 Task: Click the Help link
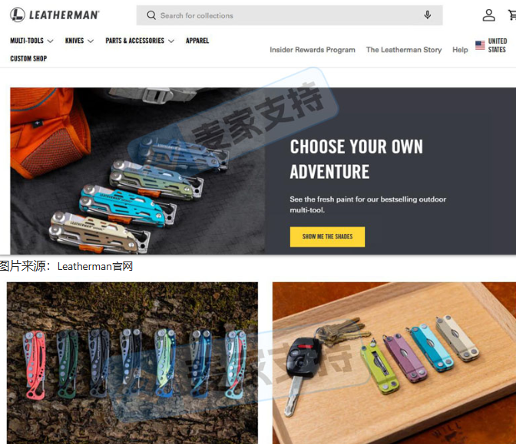coord(460,50)
